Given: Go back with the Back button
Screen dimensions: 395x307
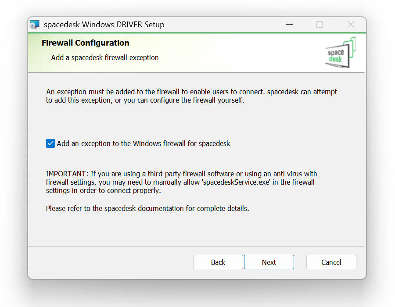Looking at the screenshot, I should click(x=218, y=262).
